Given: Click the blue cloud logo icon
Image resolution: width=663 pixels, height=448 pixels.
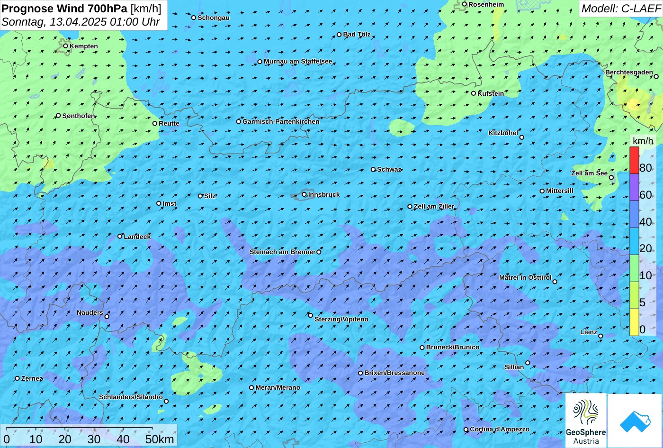Looking at the screenshot, I should pyautogui.click(x=635, y=421).
